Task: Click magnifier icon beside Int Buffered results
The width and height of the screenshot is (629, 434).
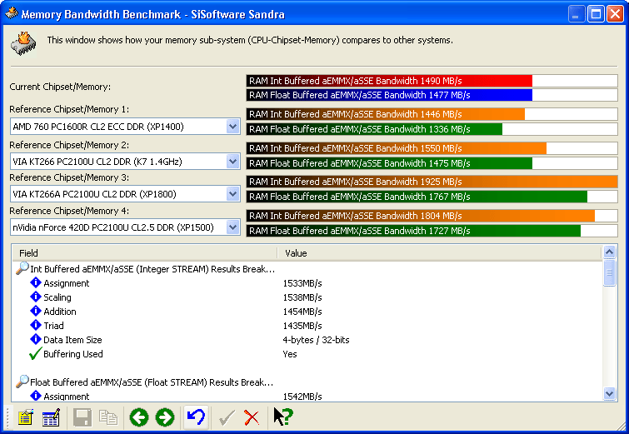Action: click(x=22, y=268)
